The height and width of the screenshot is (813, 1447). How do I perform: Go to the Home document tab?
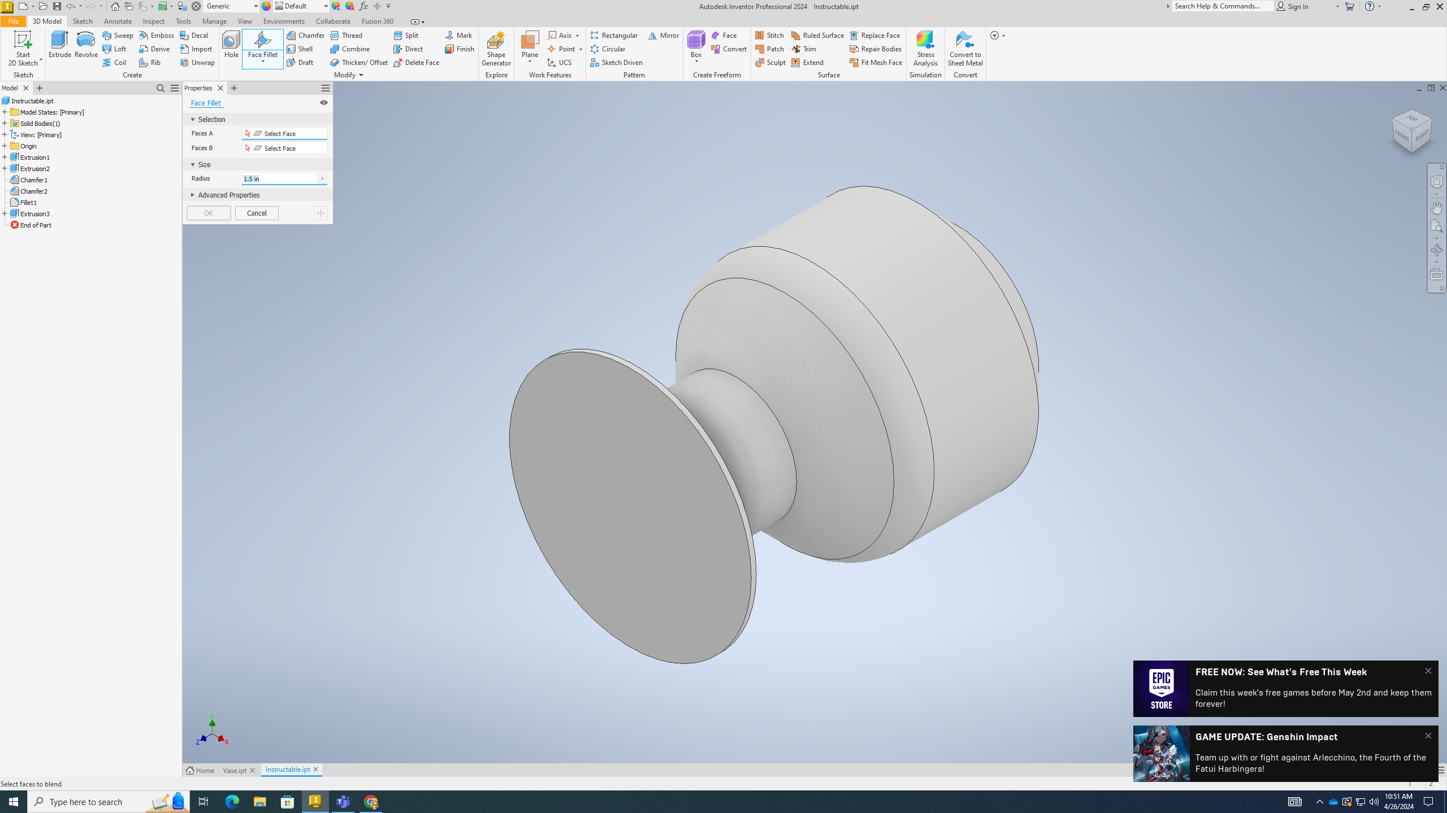[200, 770]
